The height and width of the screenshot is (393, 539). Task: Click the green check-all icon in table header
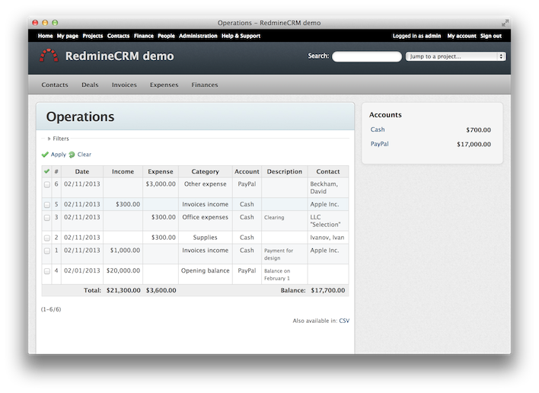46,171
